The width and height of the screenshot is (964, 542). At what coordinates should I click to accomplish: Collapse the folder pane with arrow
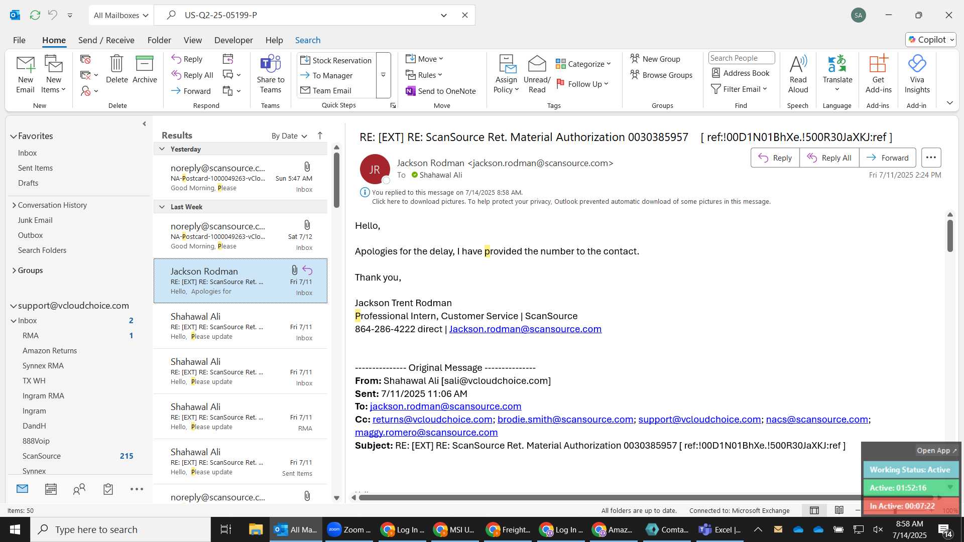[145, 124]
